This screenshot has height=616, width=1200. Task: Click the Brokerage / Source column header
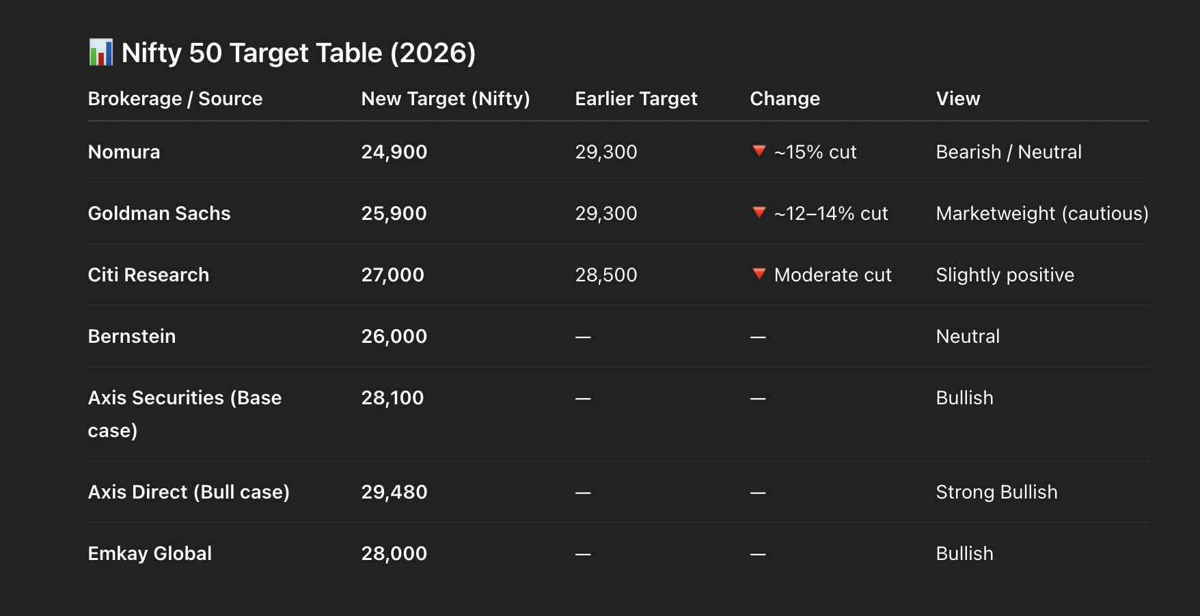pos(175,98)
